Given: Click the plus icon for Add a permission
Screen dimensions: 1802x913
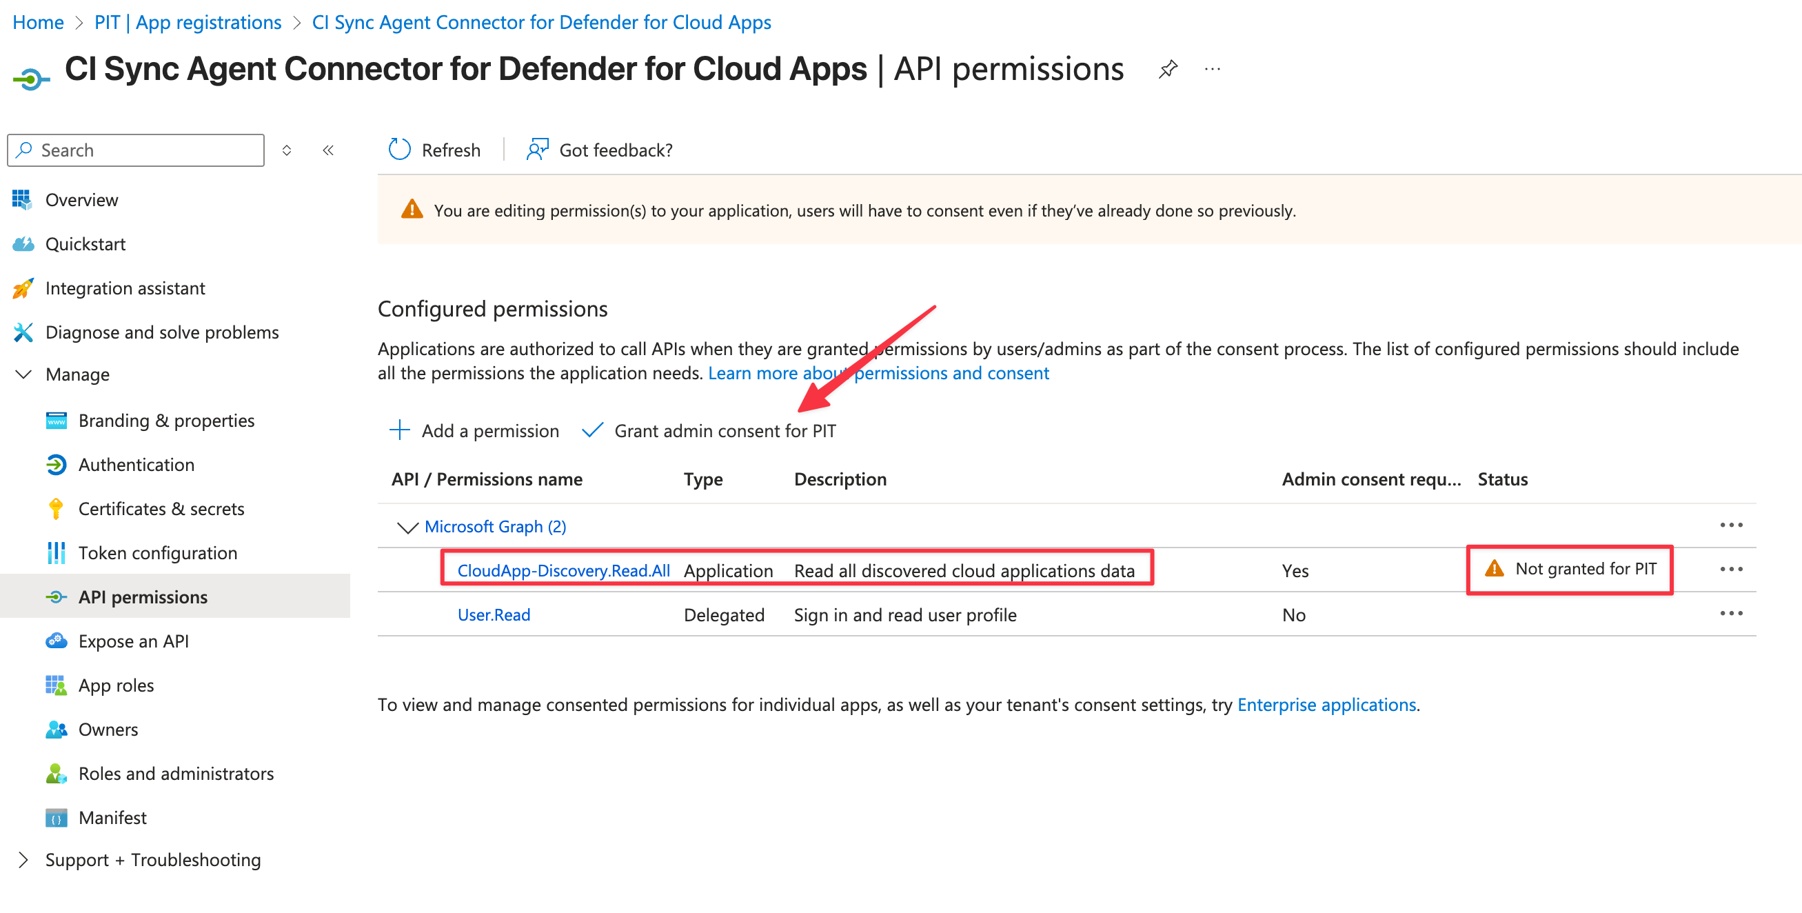Looking at the screenshot, I should [399, 430].
